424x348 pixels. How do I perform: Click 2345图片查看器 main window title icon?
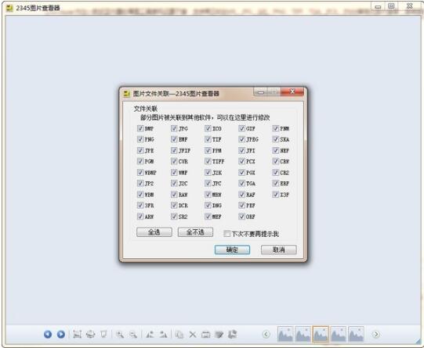9,8
